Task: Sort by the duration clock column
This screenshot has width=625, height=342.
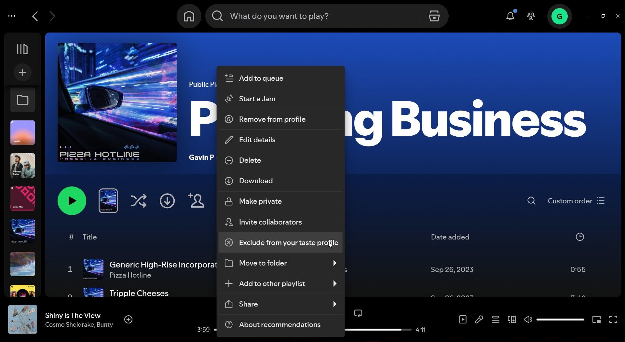Action: click(580, 237)
